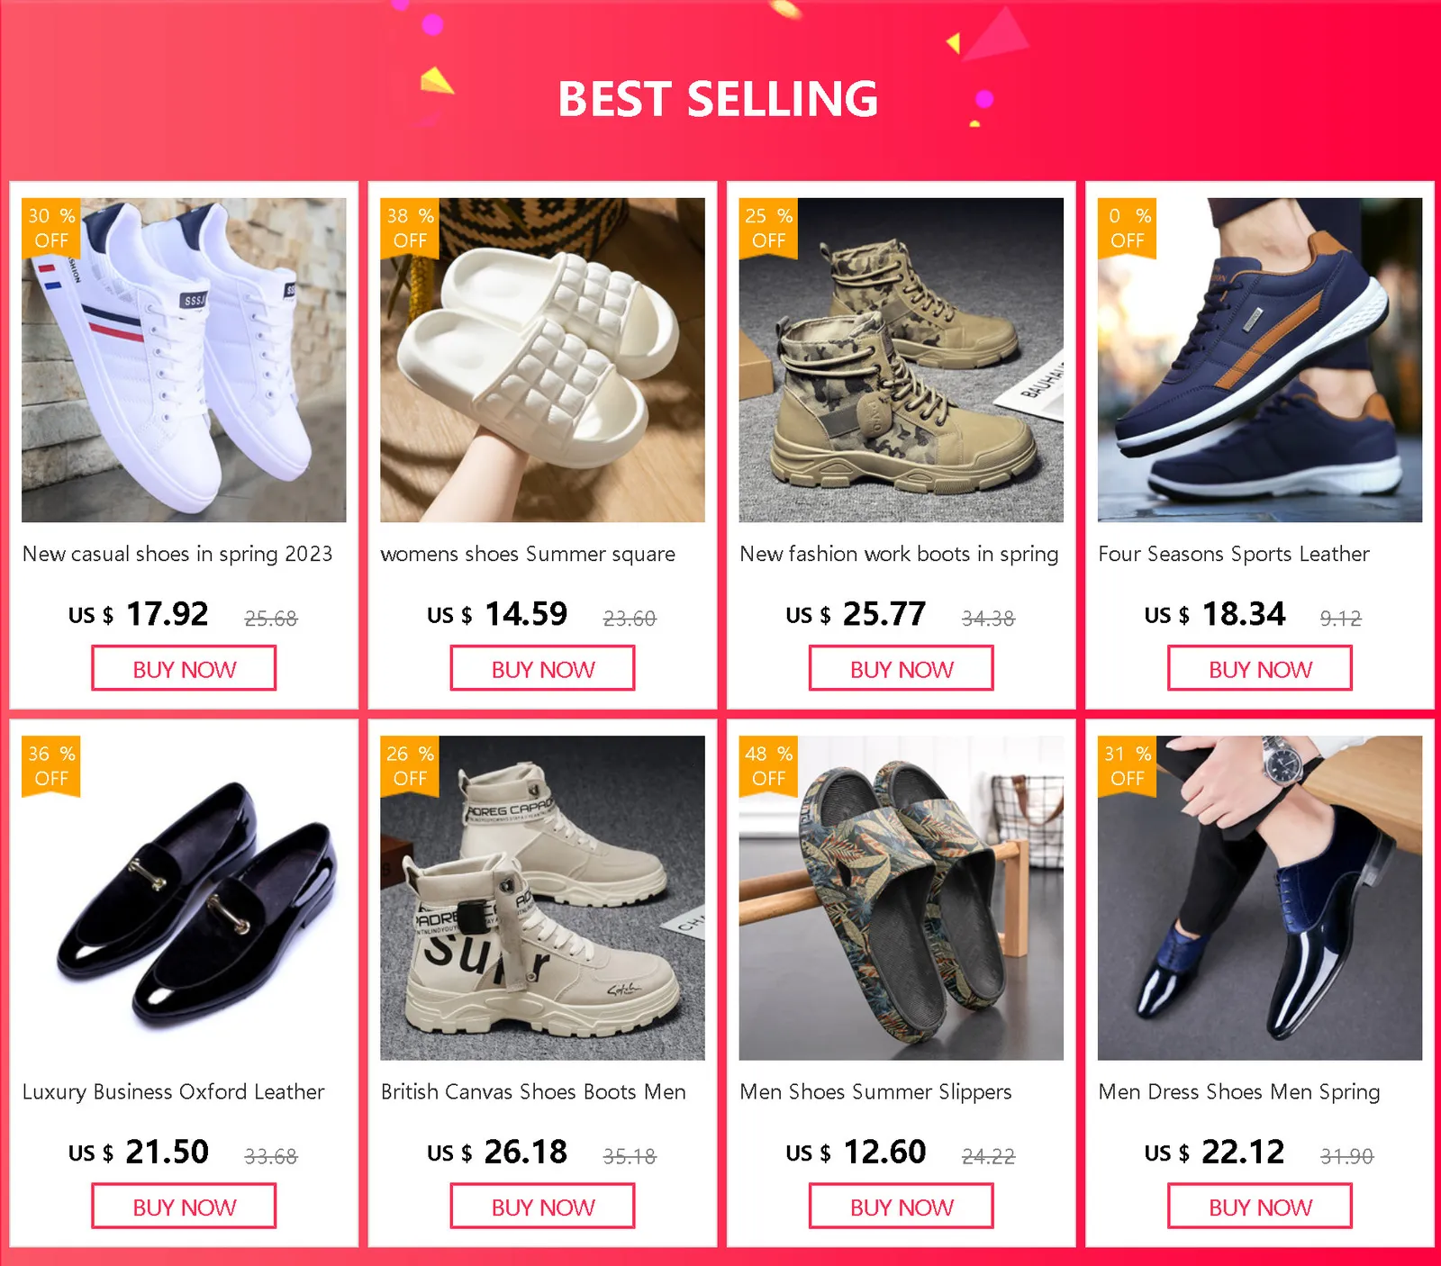Open the 'British Canvas Shoes Boots Men' title
The height and width of the screenshot is (1266, 1441).
(x=533, y=1091)
